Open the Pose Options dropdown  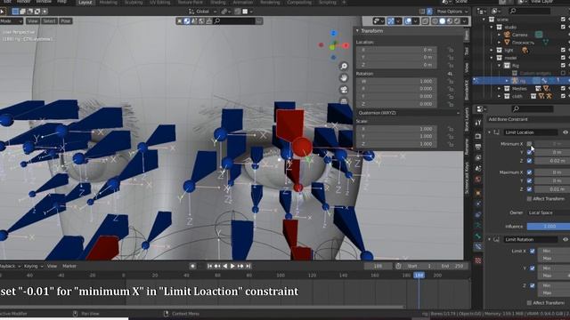point(452,12)
